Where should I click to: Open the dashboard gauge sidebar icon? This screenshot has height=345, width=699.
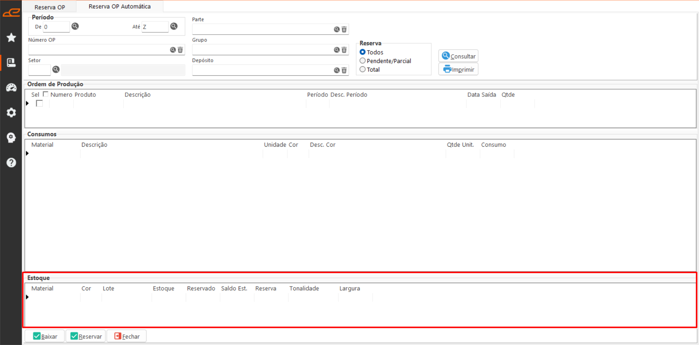coord(11,87)
